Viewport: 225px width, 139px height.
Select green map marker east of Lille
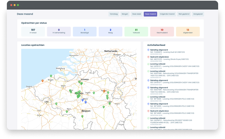[56, 104]
